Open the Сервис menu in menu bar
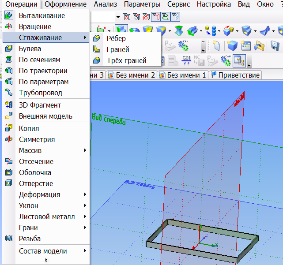 point(179,4)
